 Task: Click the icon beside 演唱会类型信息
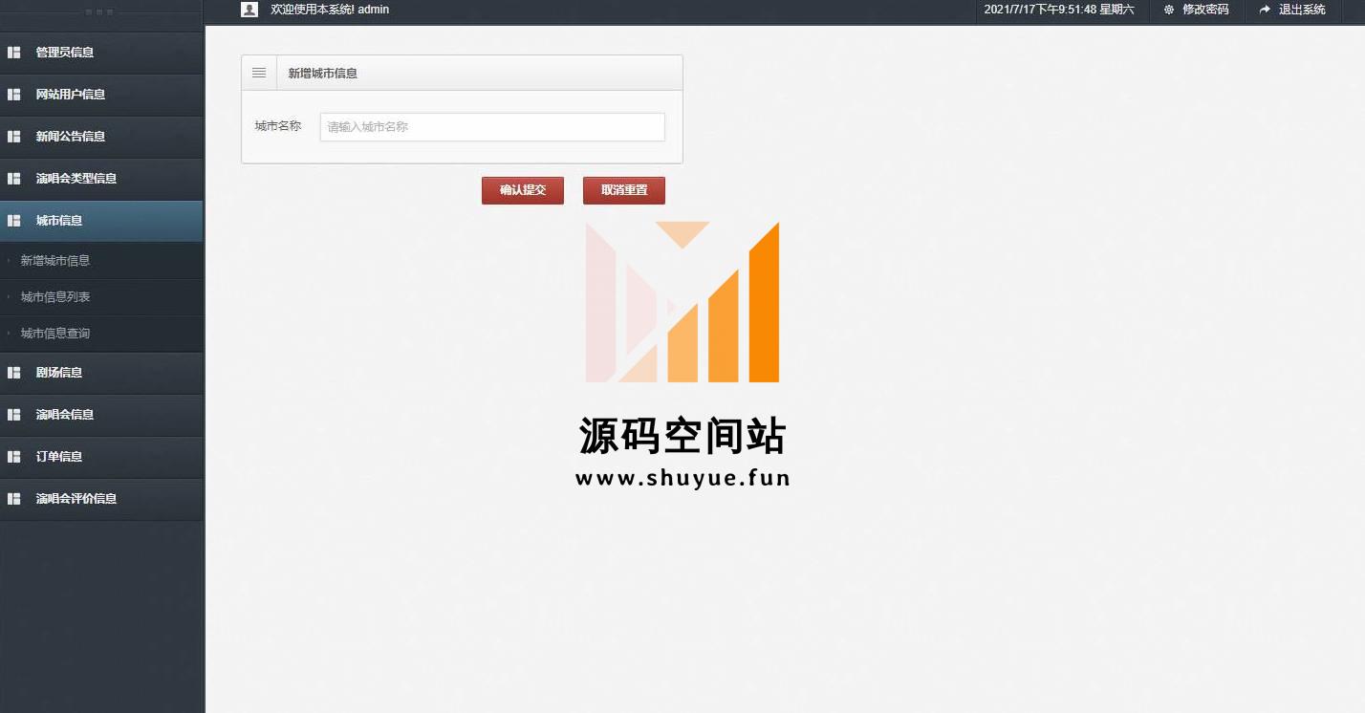[14, 179]
